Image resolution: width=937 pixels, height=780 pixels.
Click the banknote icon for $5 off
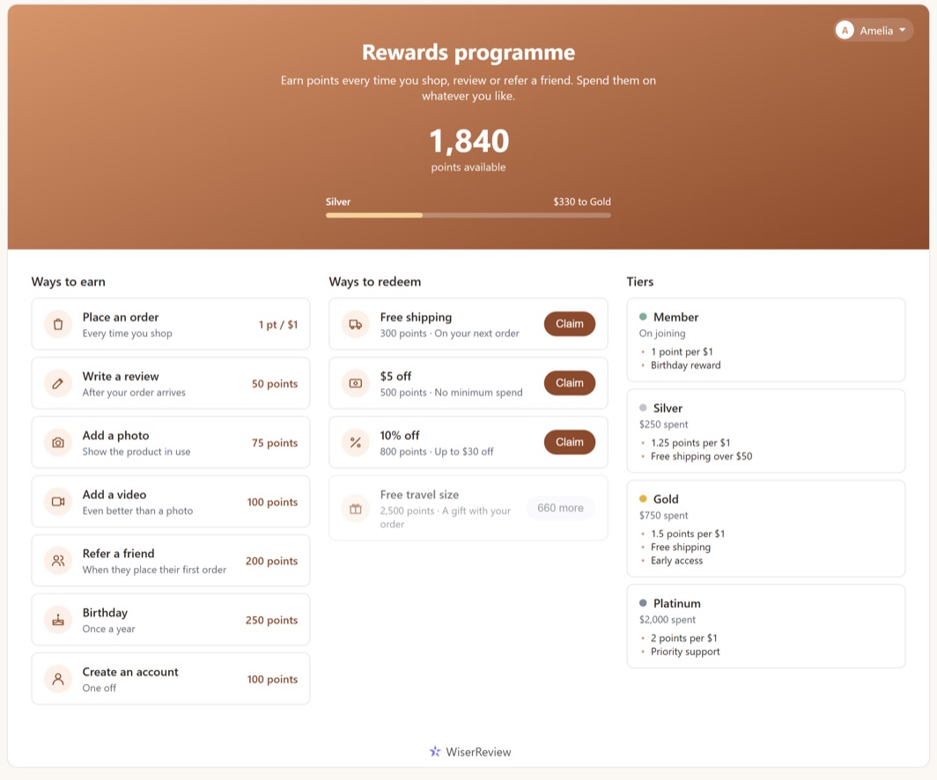click(356, 384)
